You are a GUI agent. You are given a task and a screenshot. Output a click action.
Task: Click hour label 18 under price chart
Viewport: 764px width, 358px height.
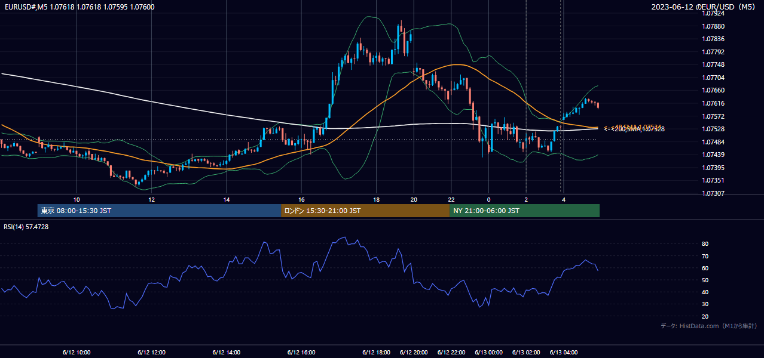377,199
